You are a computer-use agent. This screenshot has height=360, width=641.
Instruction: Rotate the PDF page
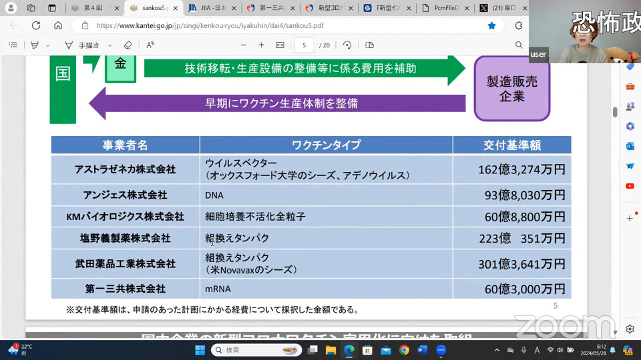point(347,45)
